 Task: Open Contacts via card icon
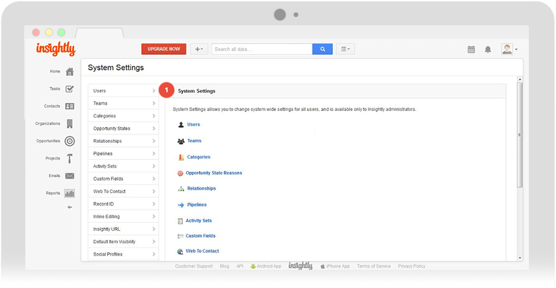70,106
